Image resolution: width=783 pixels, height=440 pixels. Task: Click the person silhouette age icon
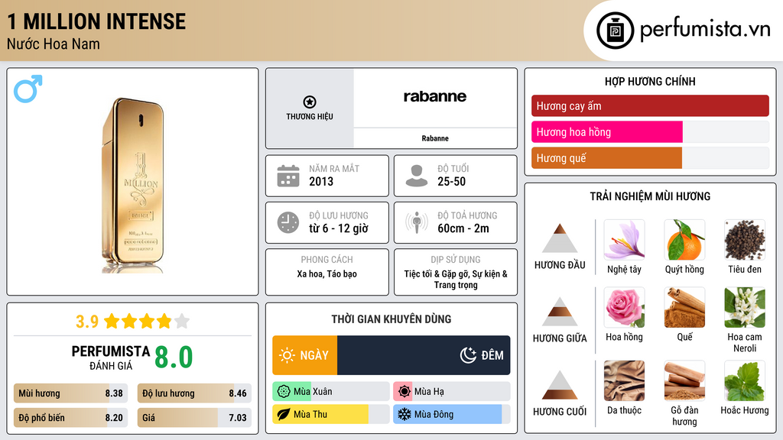point(416,176)
